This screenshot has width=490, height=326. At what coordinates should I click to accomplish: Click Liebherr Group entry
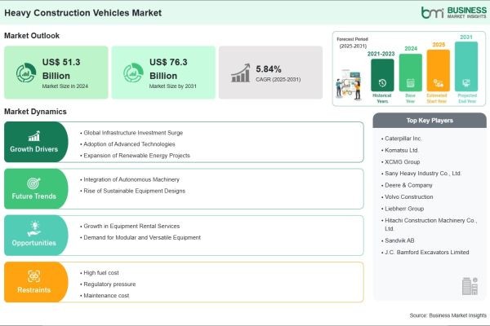click(x=404, y=209)
